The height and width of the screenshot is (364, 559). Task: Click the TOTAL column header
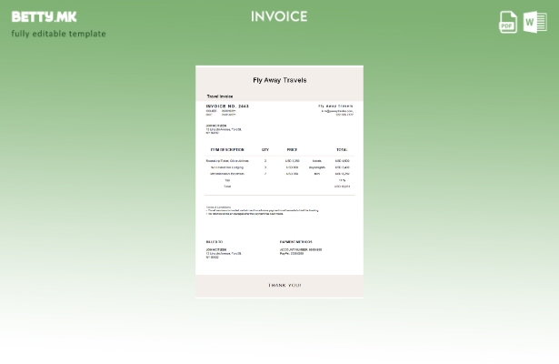[x=342, y=149]
